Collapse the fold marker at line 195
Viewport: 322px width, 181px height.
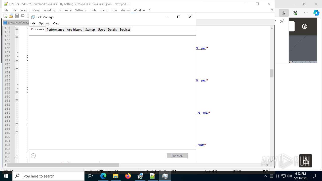coord(17,157)
